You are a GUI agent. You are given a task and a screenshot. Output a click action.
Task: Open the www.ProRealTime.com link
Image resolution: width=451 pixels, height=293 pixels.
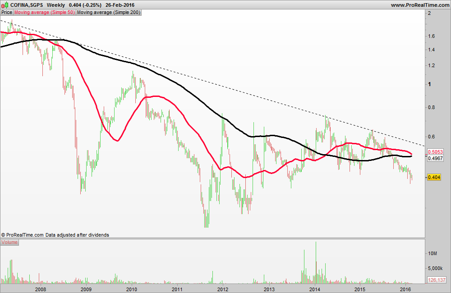(x=420, y=5)
